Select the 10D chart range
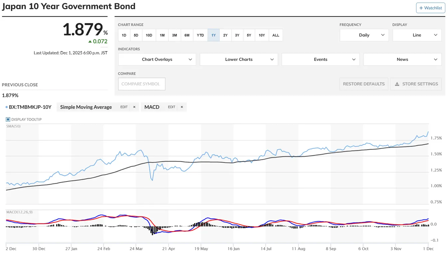The width and height of the screenshot is (448, 255). click(x=149, y=35)
